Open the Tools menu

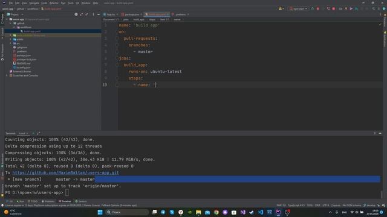point(71,3)
